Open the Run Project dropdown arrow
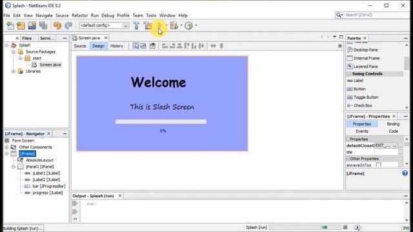This screenshot has height=232, width=413. pyautogui.click(x=166, y=26)
